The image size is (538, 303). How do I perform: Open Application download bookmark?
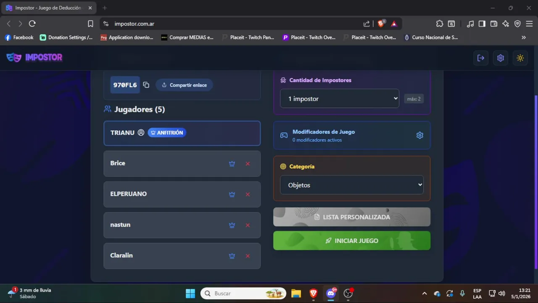(127, 37)
